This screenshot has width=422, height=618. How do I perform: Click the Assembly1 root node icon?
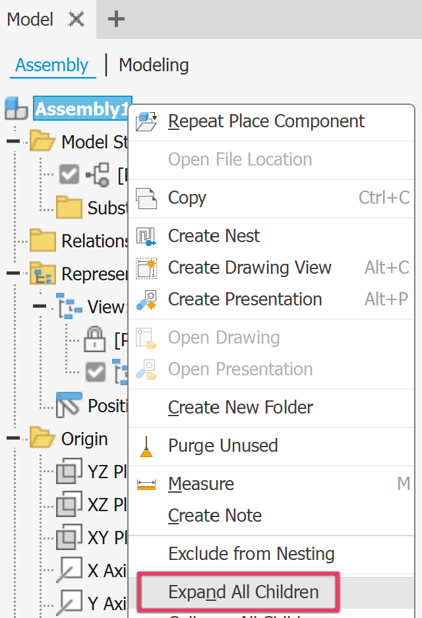16,109
